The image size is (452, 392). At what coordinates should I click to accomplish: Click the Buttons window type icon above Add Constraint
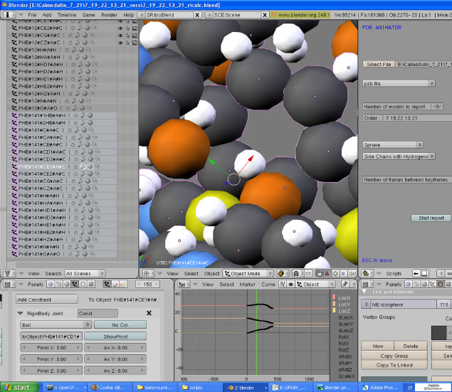click(x=9, y=285)
